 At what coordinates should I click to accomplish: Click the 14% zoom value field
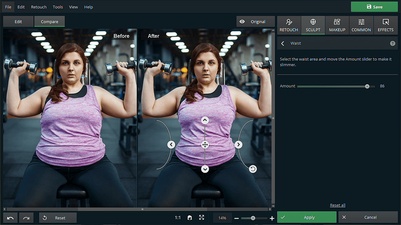tap(222, 218)
